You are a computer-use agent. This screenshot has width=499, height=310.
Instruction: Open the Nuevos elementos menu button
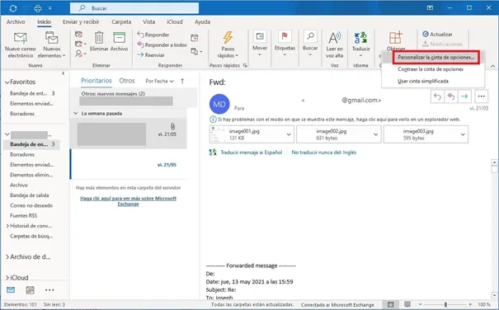pyautogui.click(x=52, y=45)
